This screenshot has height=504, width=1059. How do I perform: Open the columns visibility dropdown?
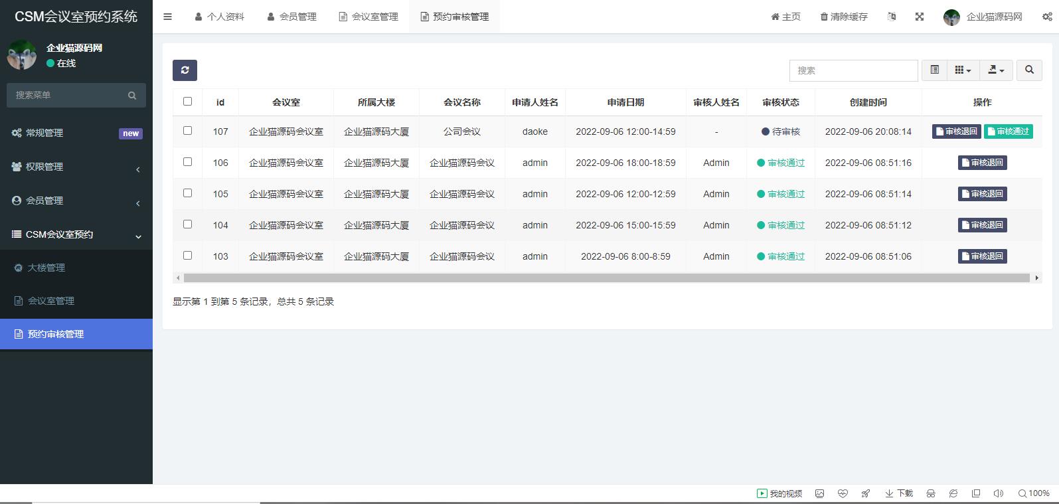[x=963, y=70]
